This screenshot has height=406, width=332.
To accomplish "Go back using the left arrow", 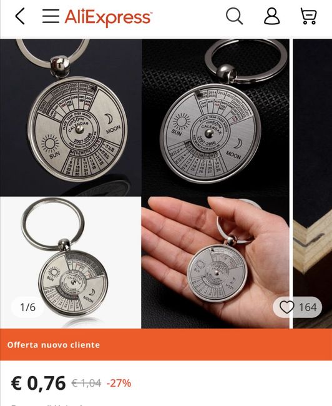I will (20, 16).
